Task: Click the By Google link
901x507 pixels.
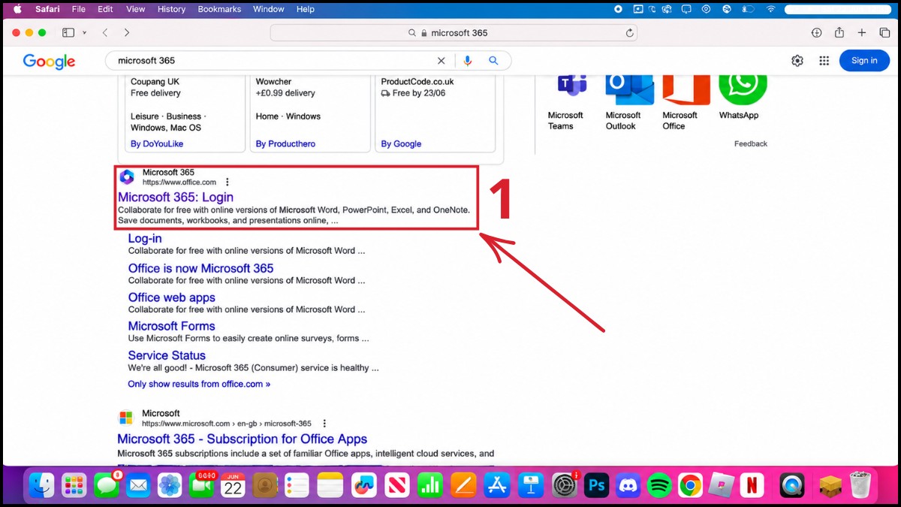Action: pyautogui.click(x=401, y=143)
